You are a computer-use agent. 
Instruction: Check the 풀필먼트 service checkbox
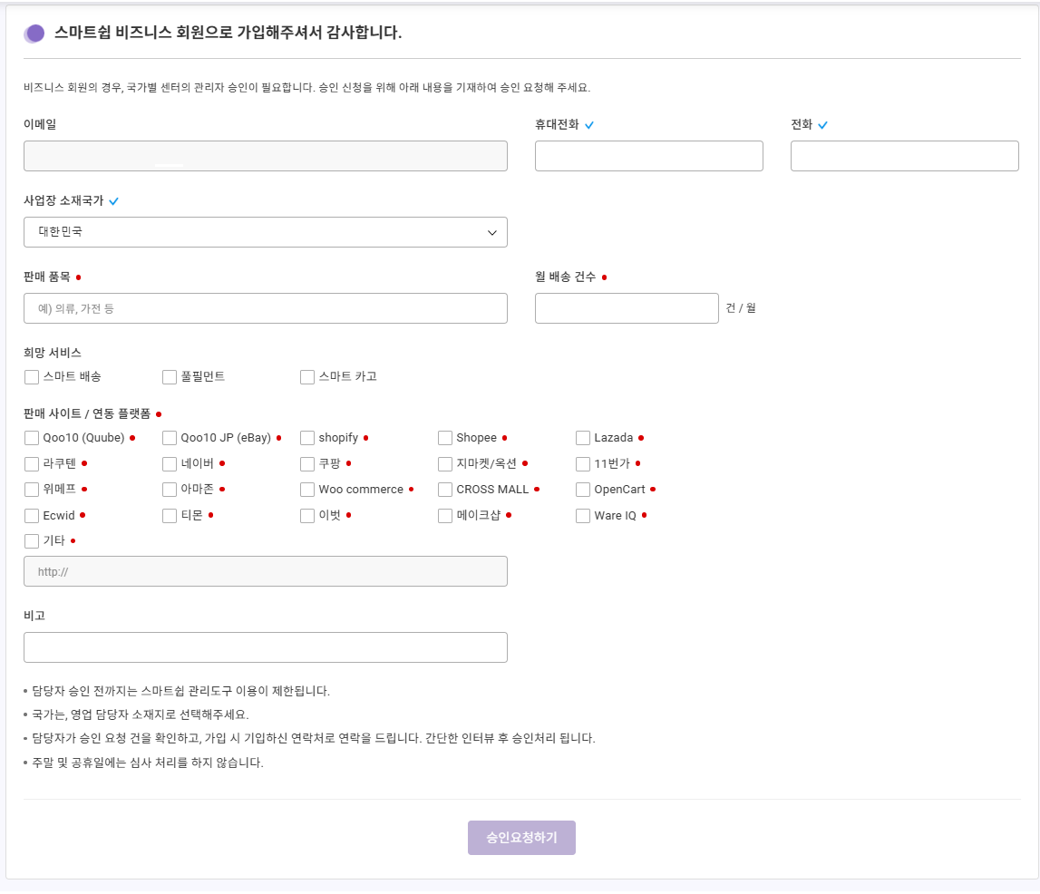(x=170, y=376)
